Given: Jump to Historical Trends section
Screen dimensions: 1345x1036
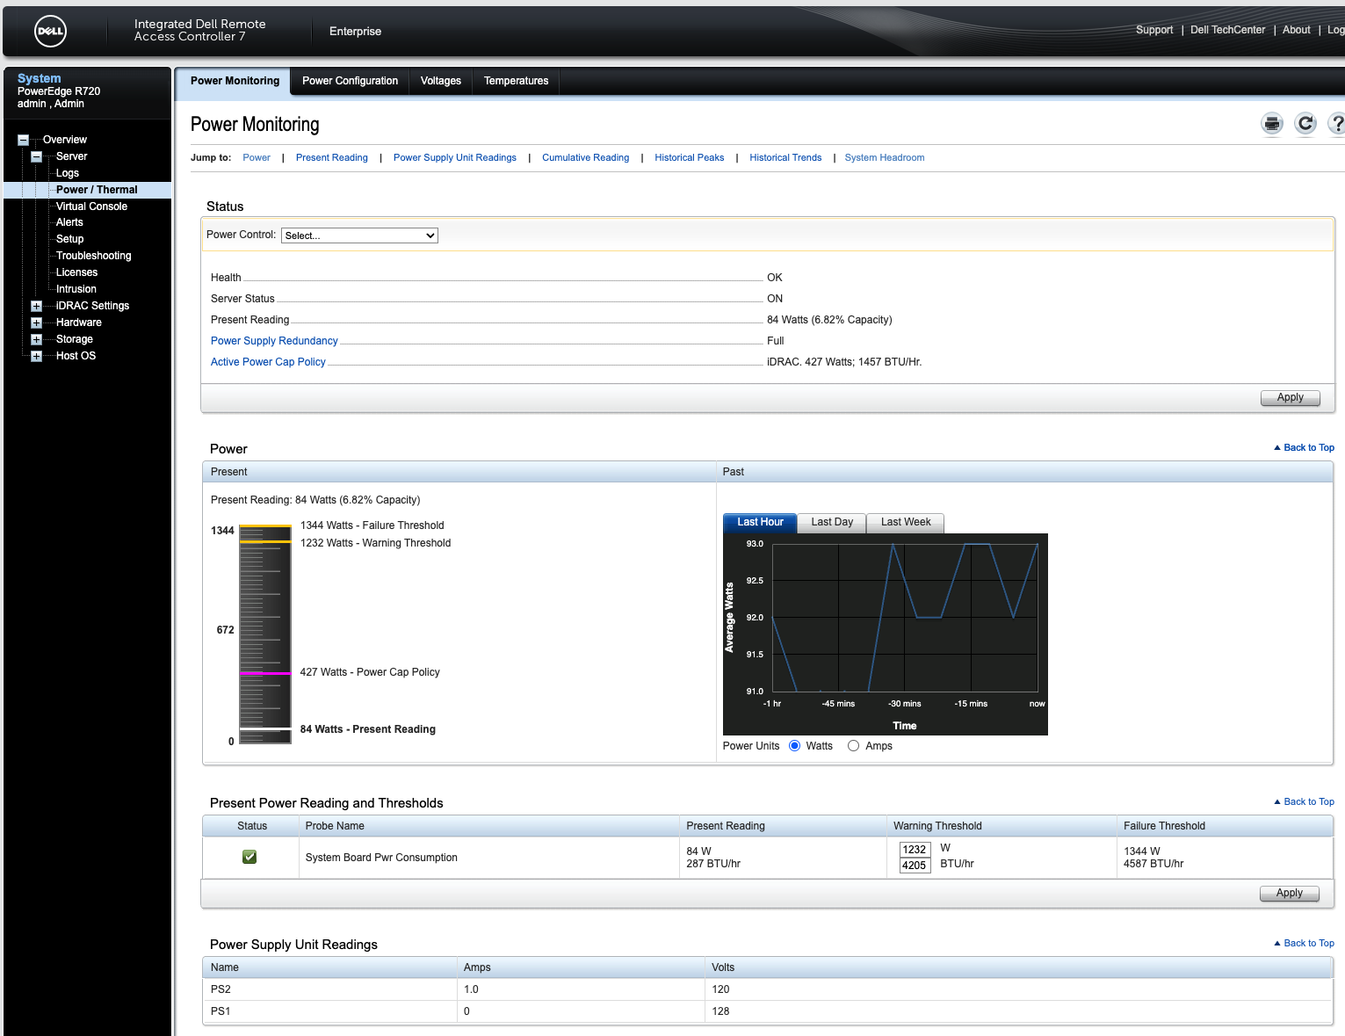Looking at the screenshot, I should [785, 158].
